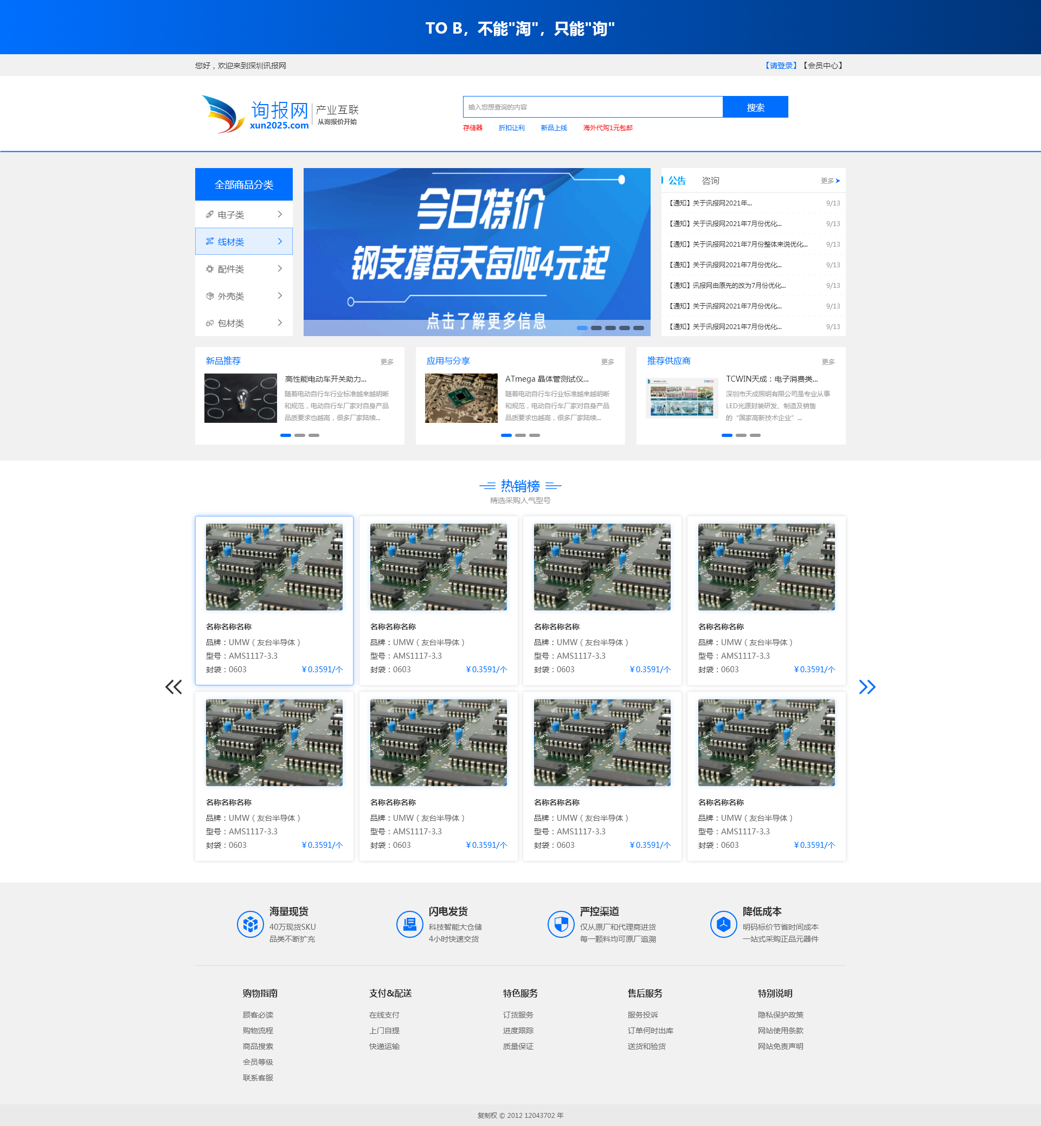The width and height of the screenshot is (1041, 1126).
Task: Click the 降低成本 circular icon
Action: click(x=723, y=924)
